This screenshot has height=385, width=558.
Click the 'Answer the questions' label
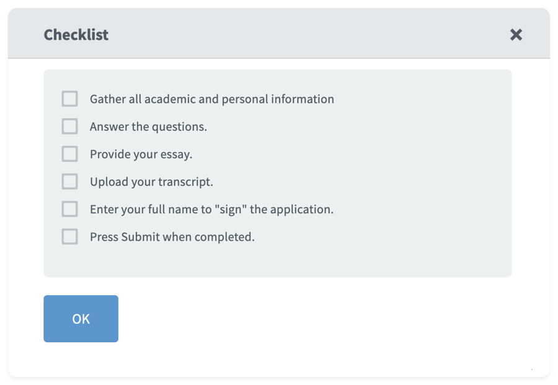point(149,126)
